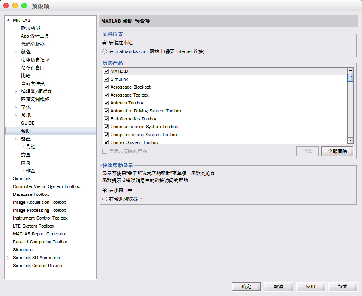Open 图窗复制模板 preferences

pos(35,99)
